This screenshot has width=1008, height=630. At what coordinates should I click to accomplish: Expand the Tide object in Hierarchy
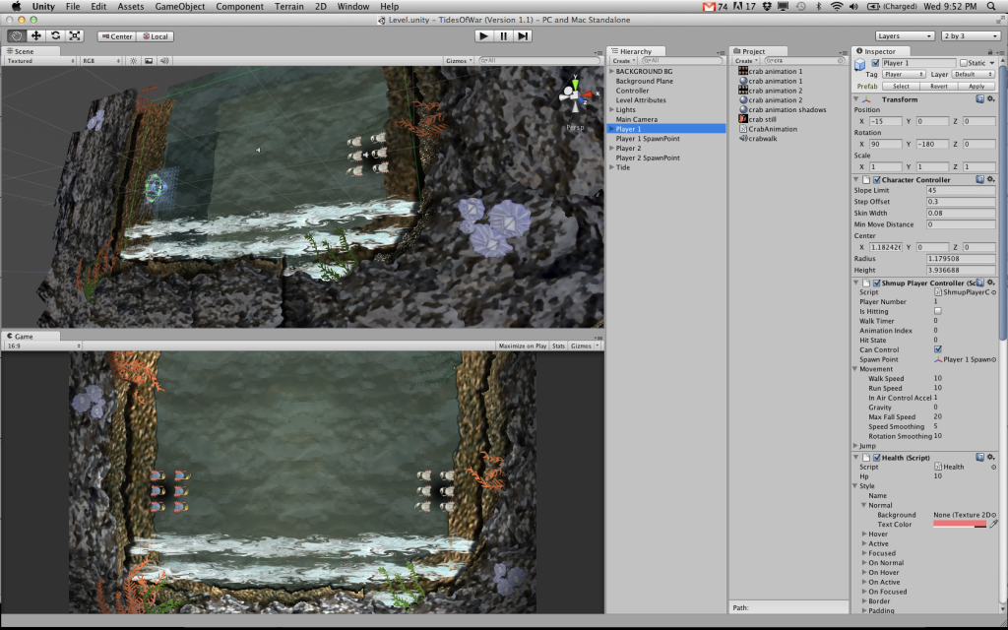(x=611, y=167)
